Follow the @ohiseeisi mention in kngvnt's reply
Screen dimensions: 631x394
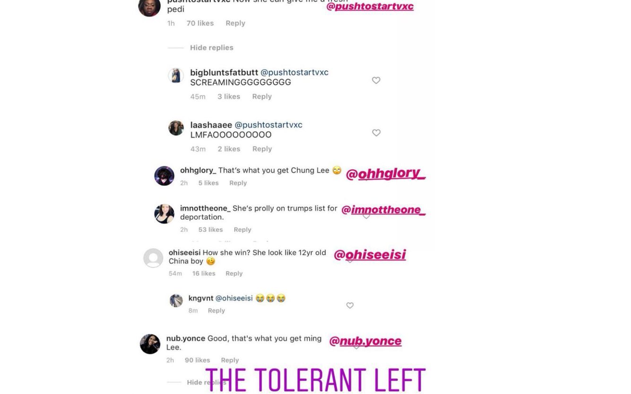[x=234, y=298]
